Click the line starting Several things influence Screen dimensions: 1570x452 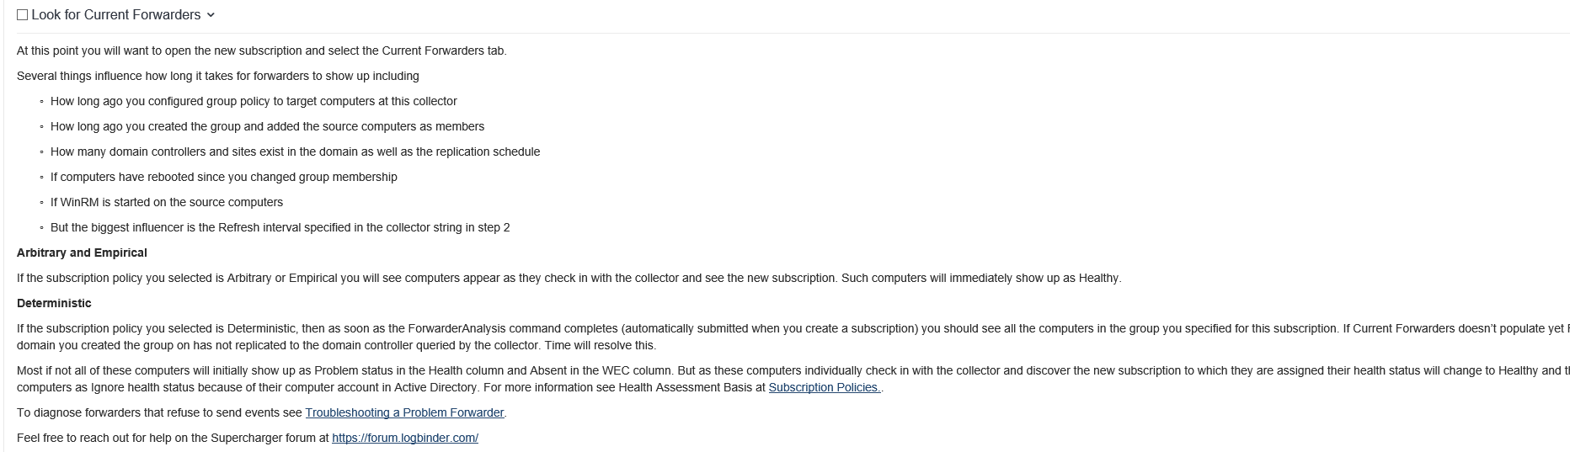(218, 77)
